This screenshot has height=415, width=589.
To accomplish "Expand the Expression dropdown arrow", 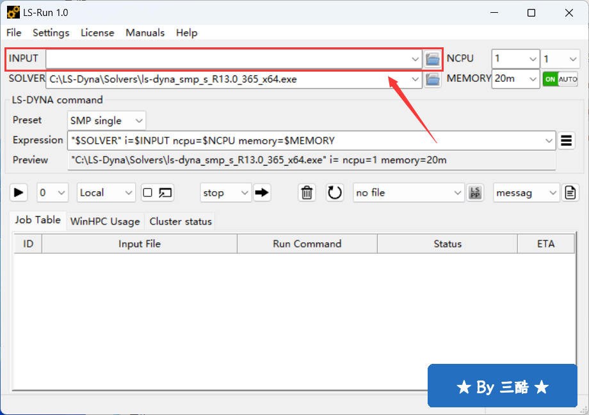I will click(x=549, y=141).
